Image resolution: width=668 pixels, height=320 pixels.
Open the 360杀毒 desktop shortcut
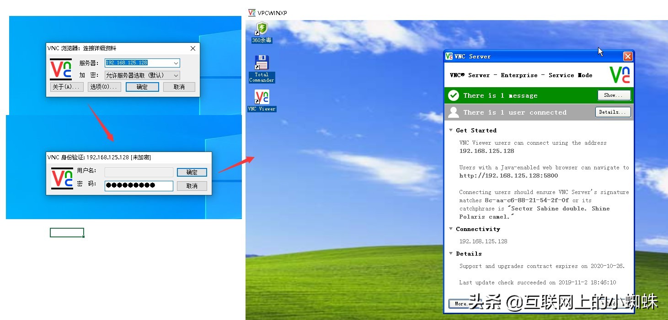click(262, 32)
